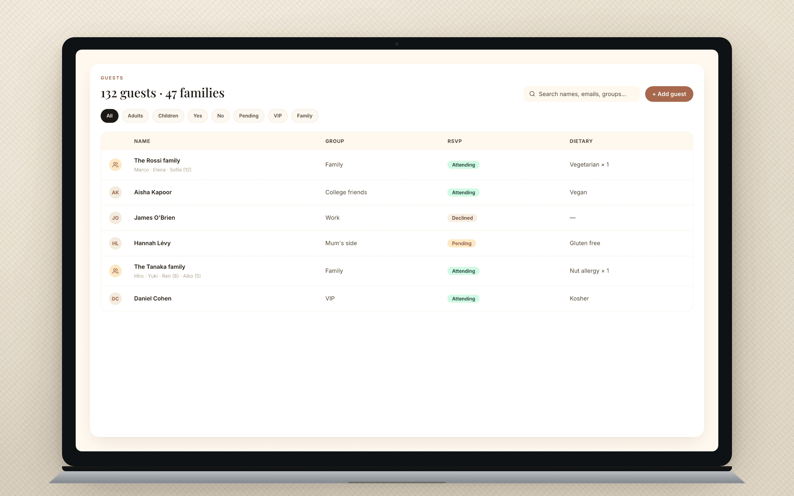Show only No RSVPs
The width and height of the screenshot is (794, 496).
coord(221,116)
